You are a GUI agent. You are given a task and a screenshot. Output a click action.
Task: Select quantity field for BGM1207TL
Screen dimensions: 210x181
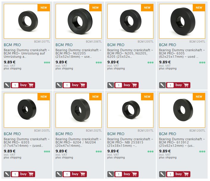(15, 85)
